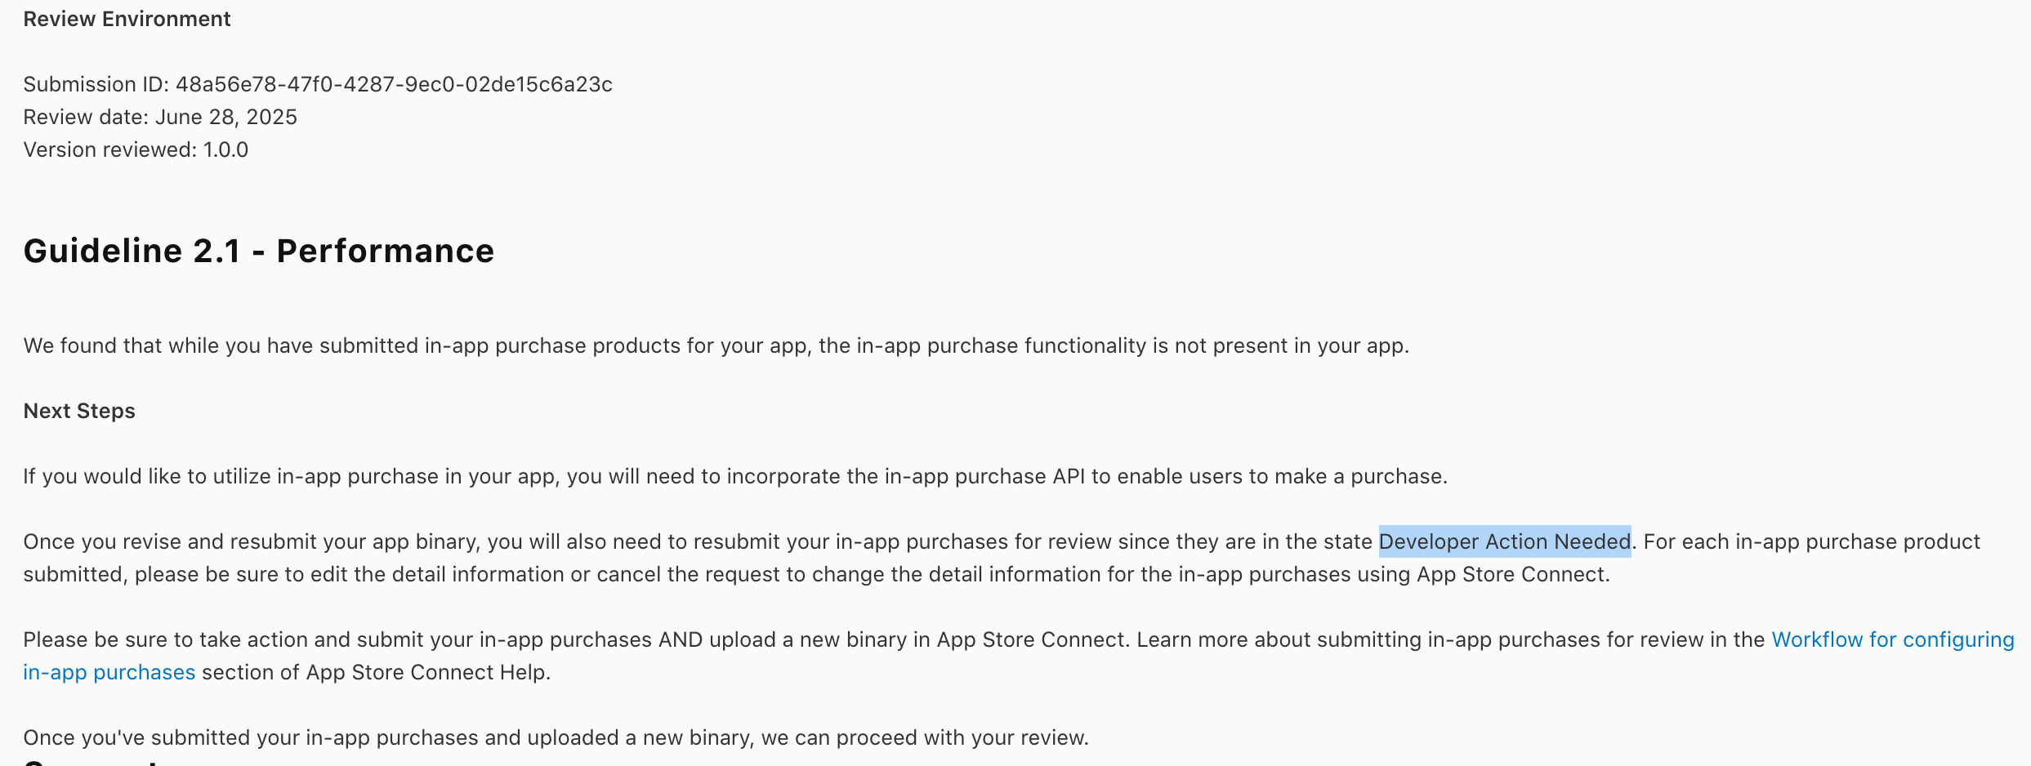Click the Version reviewed 1.0.0 line

click(x=136, y=149)
